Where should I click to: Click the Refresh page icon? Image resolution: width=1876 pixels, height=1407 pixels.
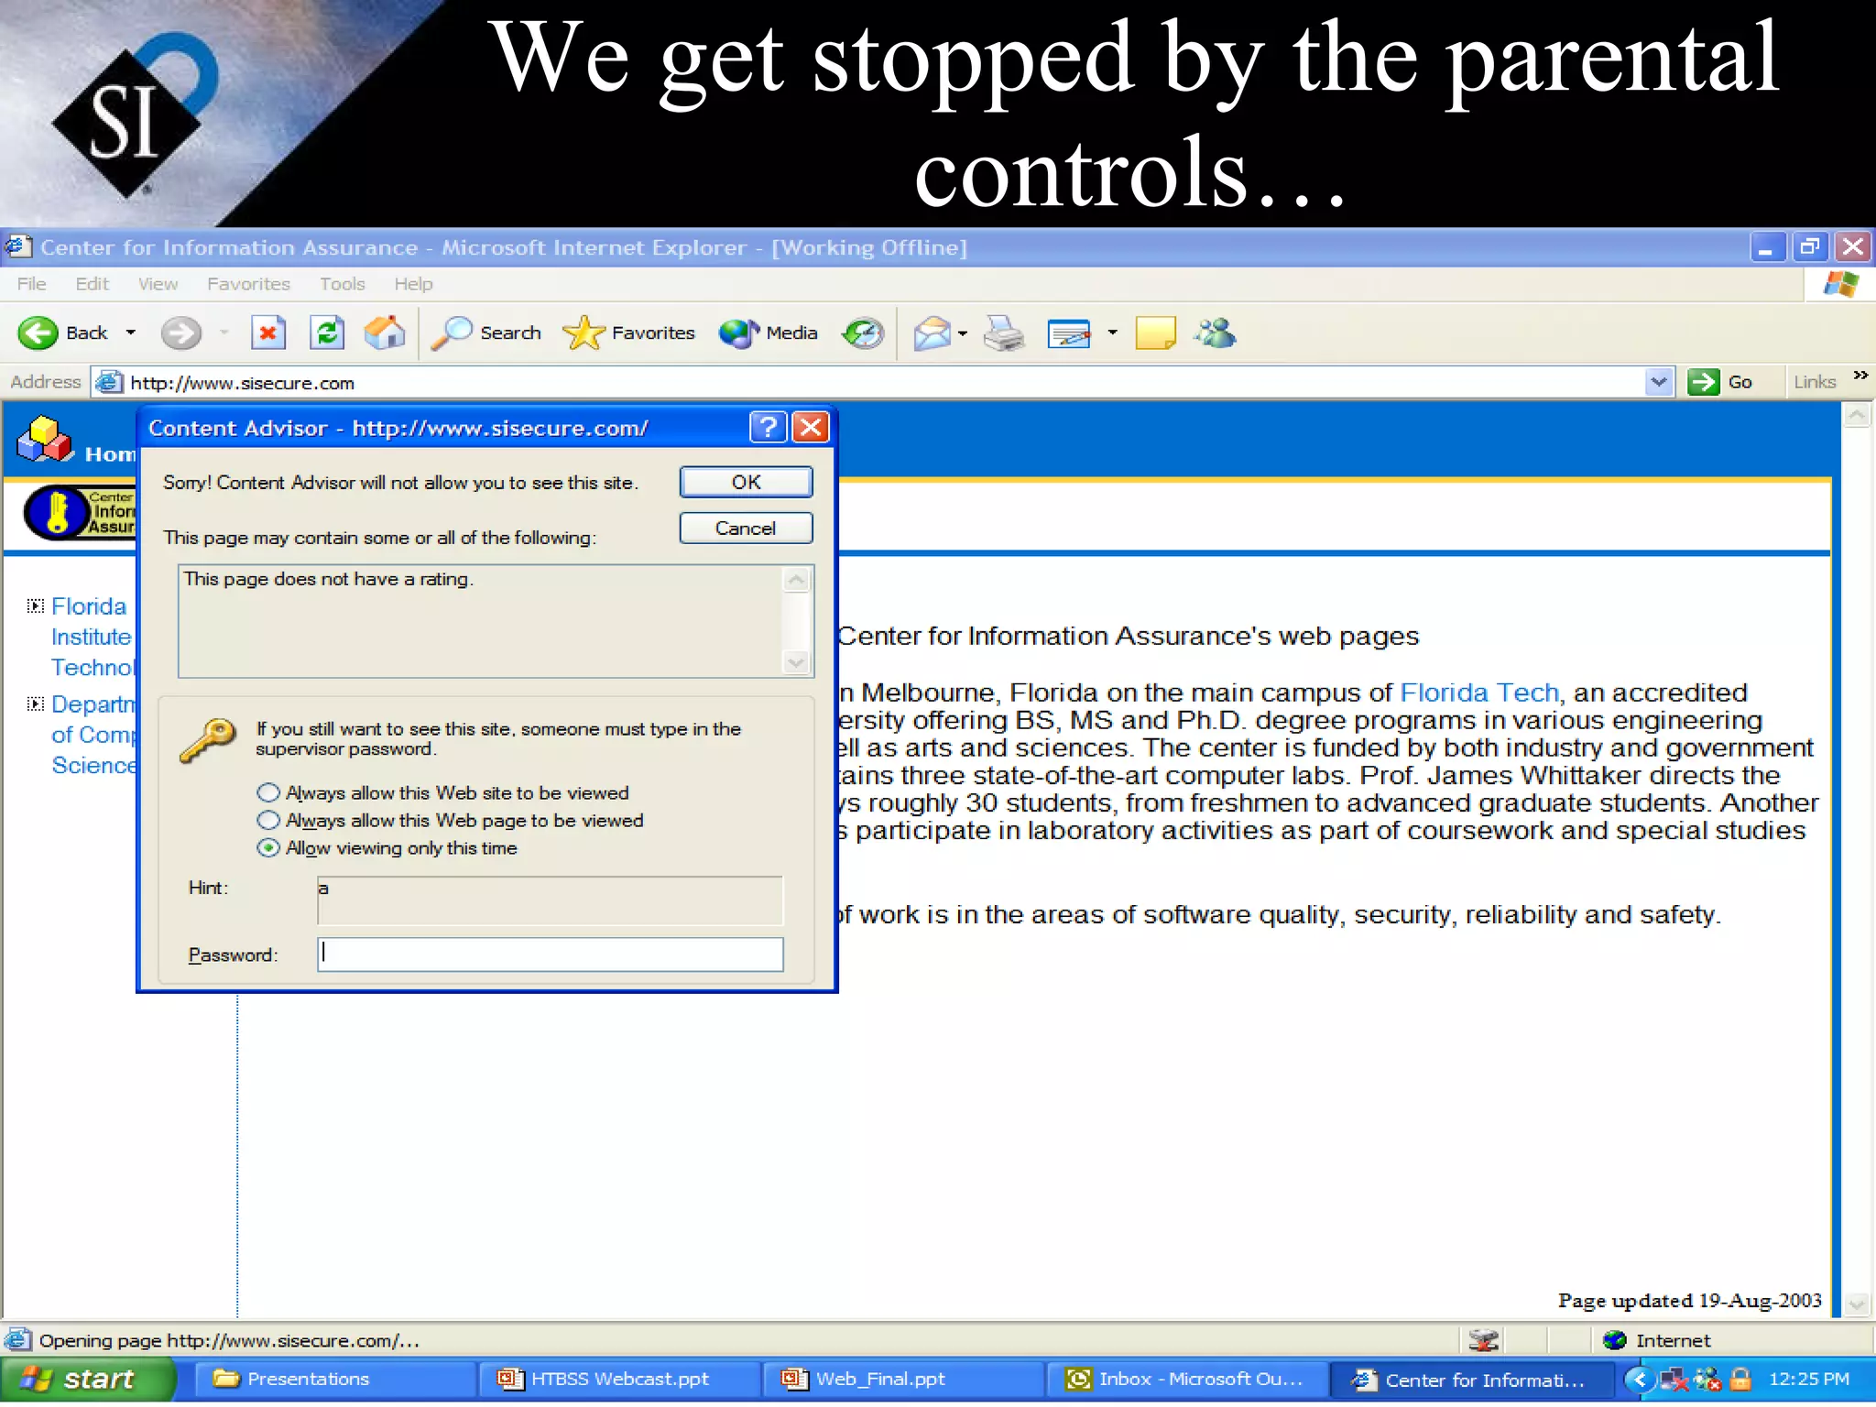tap(327, 333)
